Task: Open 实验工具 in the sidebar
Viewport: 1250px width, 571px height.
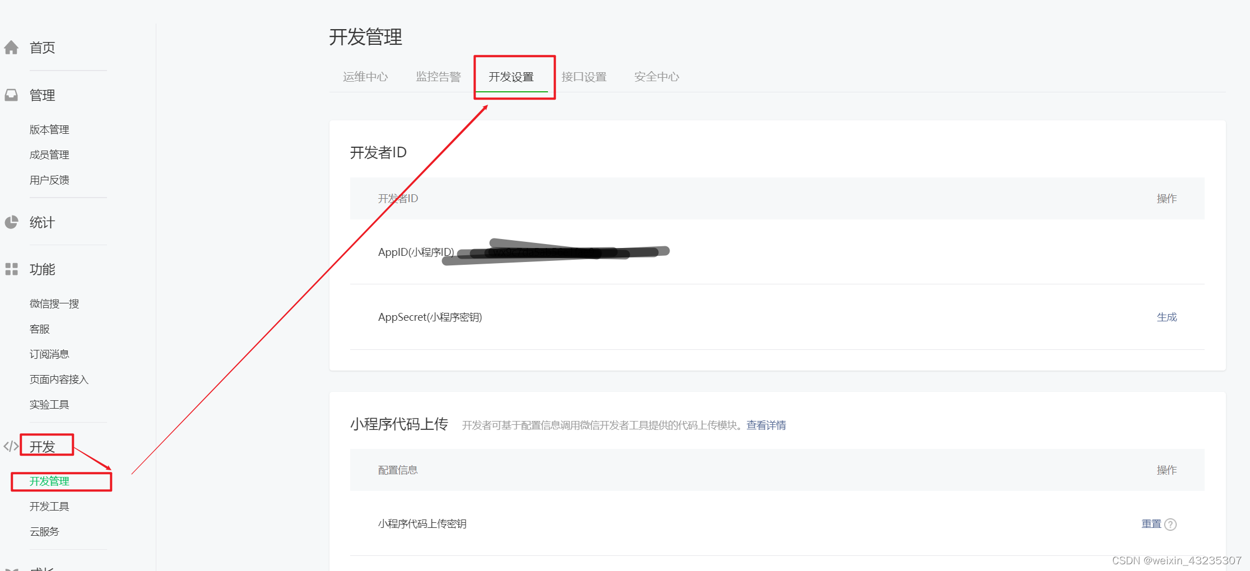Action: 49,404
